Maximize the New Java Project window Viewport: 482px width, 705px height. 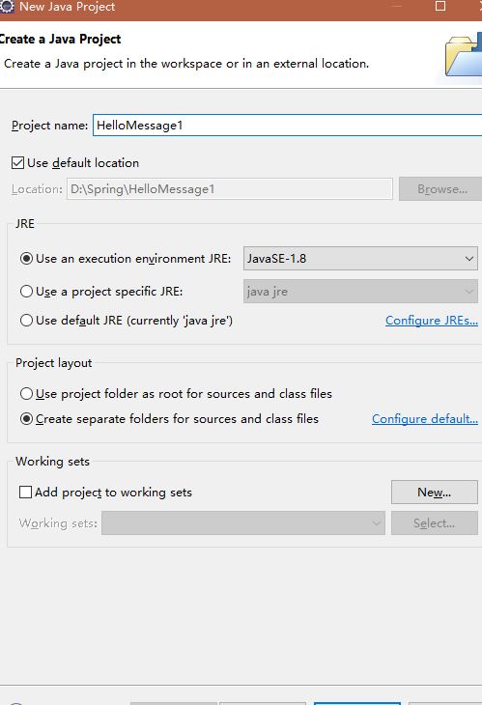point(440,6)
